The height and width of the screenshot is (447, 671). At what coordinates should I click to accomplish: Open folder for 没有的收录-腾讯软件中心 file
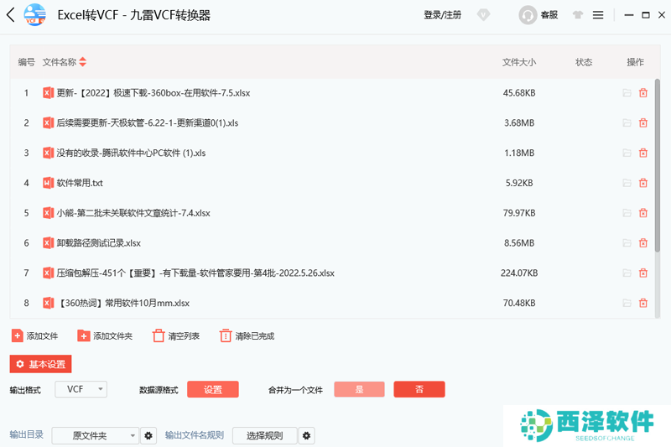[627, 153]
